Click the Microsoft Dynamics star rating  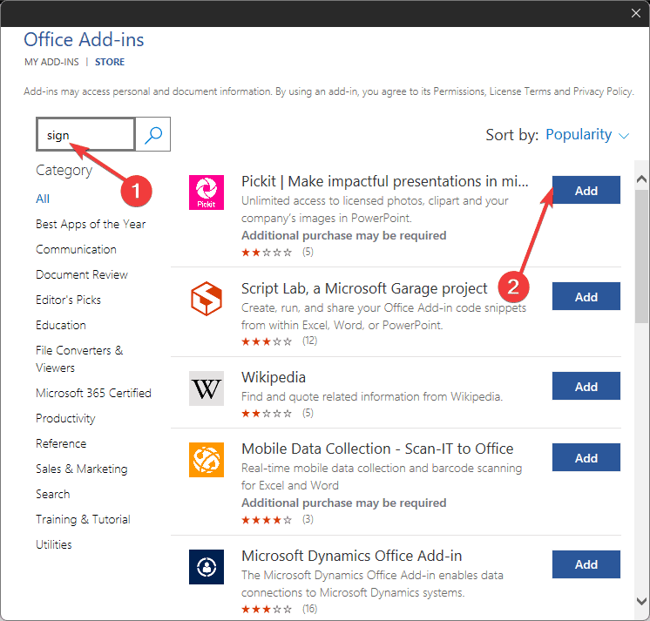(x=267, y=610)
